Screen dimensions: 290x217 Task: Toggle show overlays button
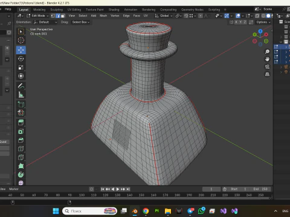[x=238, y=16]
